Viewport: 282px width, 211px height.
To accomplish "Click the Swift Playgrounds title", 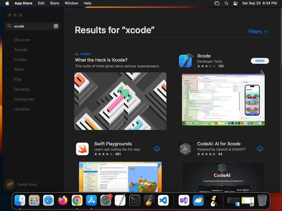I will pyautogui.click(x=113, y=144).
